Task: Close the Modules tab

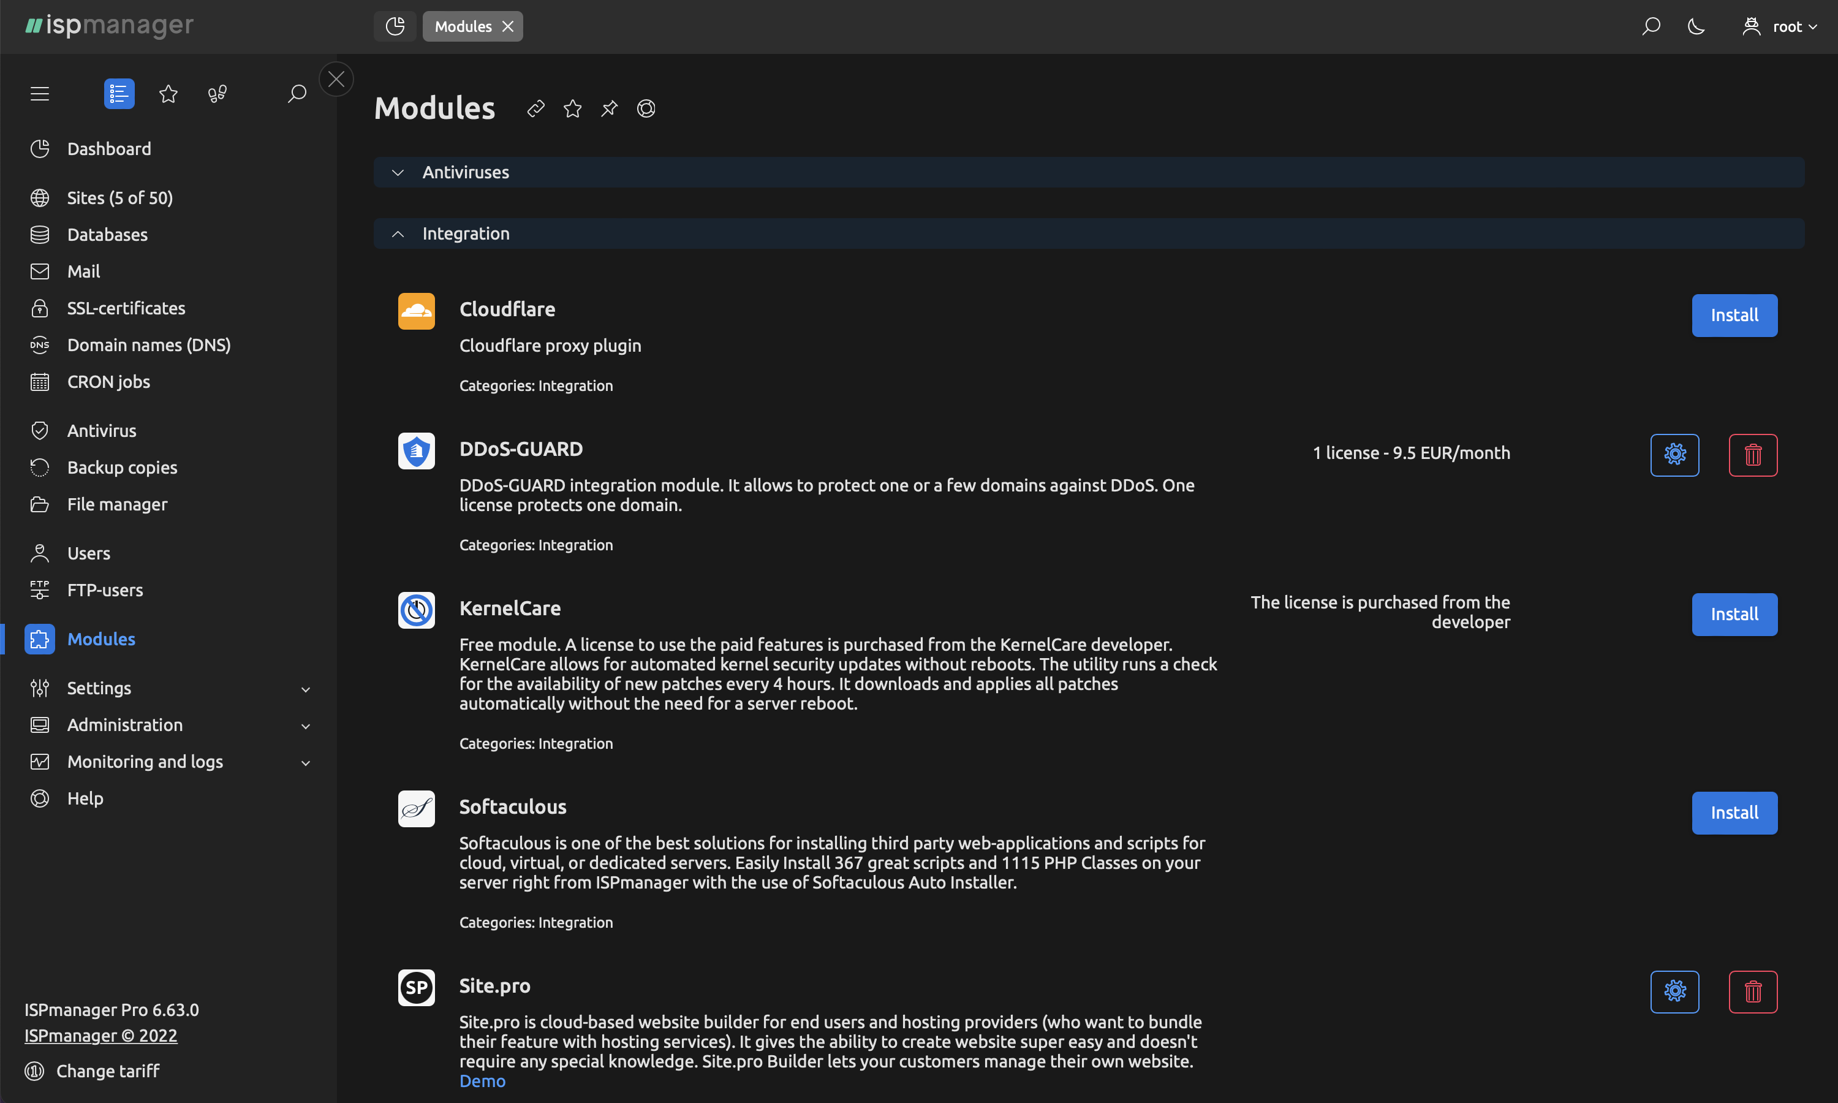Action: 508,26
